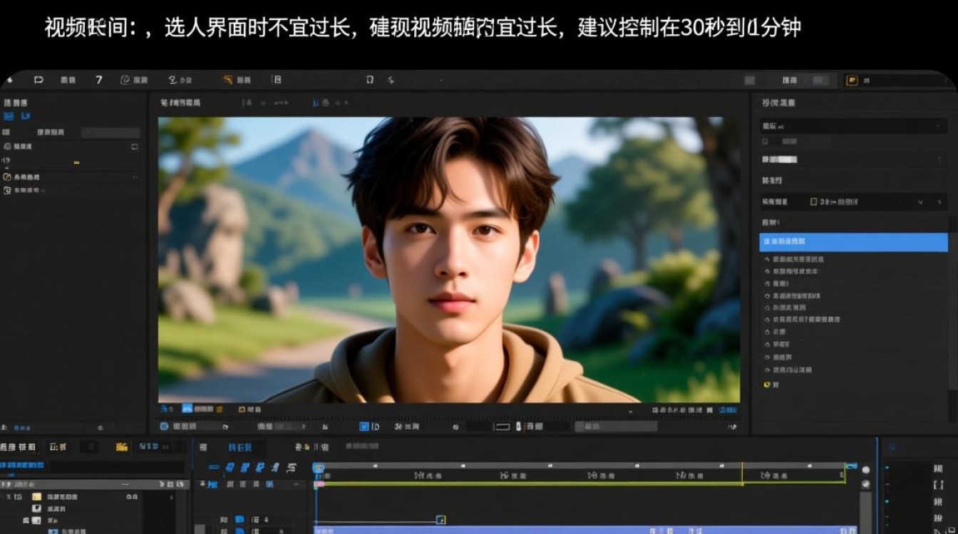Click the second blue view icon in the left panel

26,116
